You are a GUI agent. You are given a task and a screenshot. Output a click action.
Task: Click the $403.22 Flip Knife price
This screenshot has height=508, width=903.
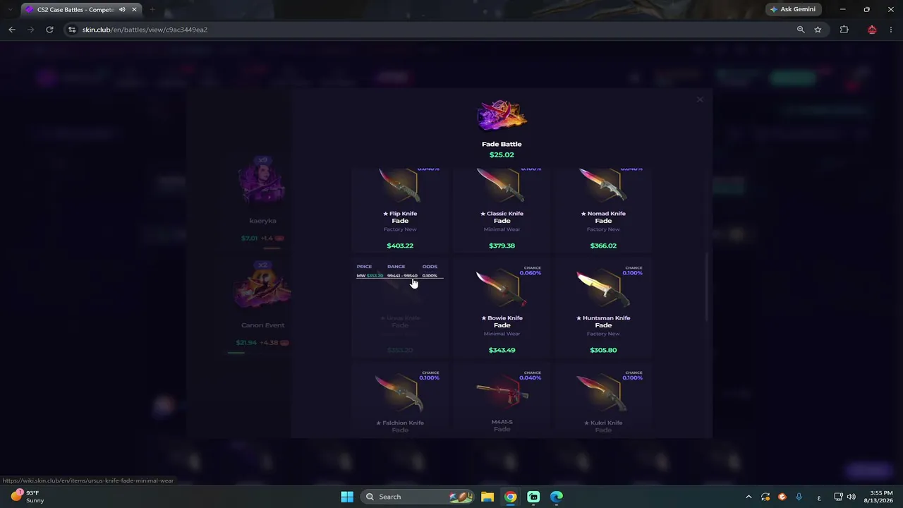tap(400, 246)
